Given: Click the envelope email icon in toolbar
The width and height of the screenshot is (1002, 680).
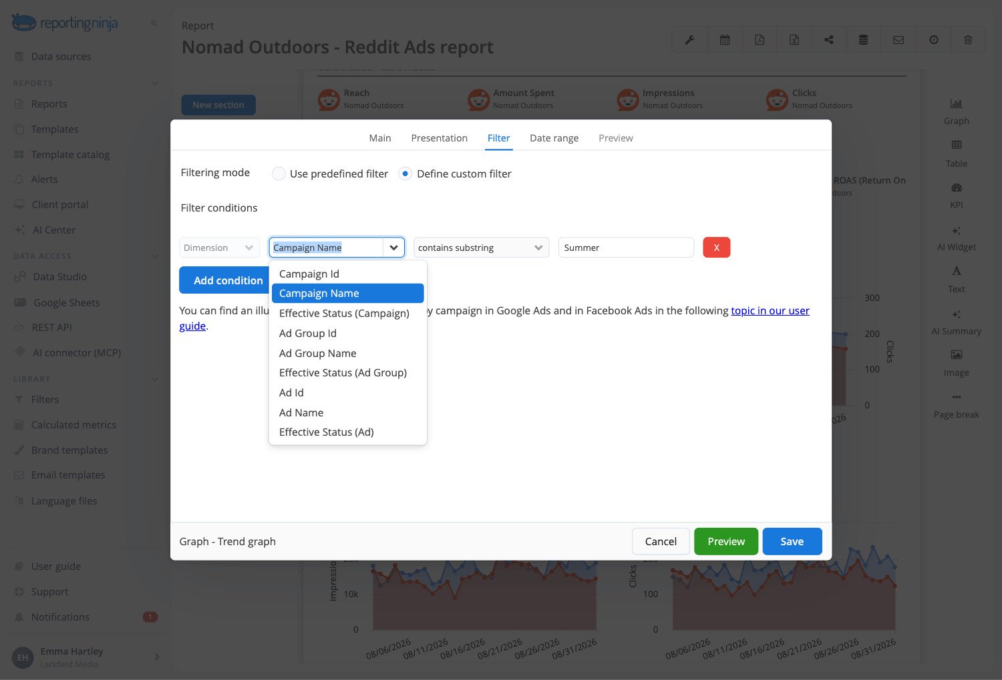Looking at the screenshot, I should tap(898, 40).
